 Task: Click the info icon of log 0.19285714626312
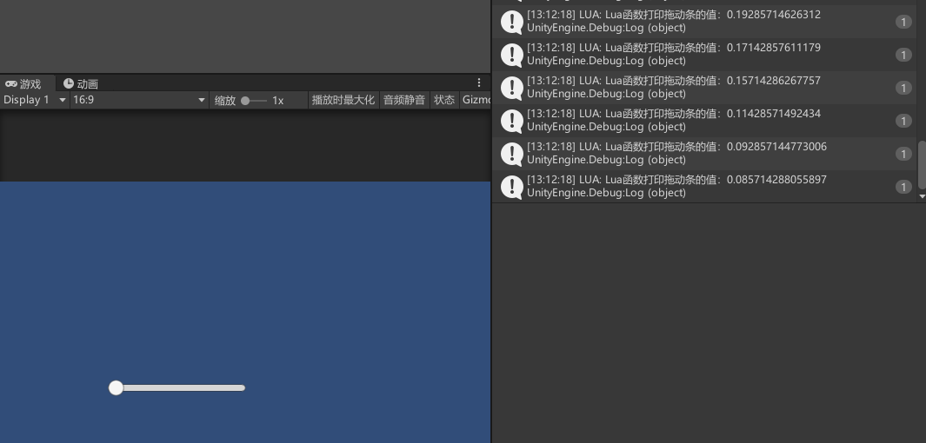tap(512, 22)
